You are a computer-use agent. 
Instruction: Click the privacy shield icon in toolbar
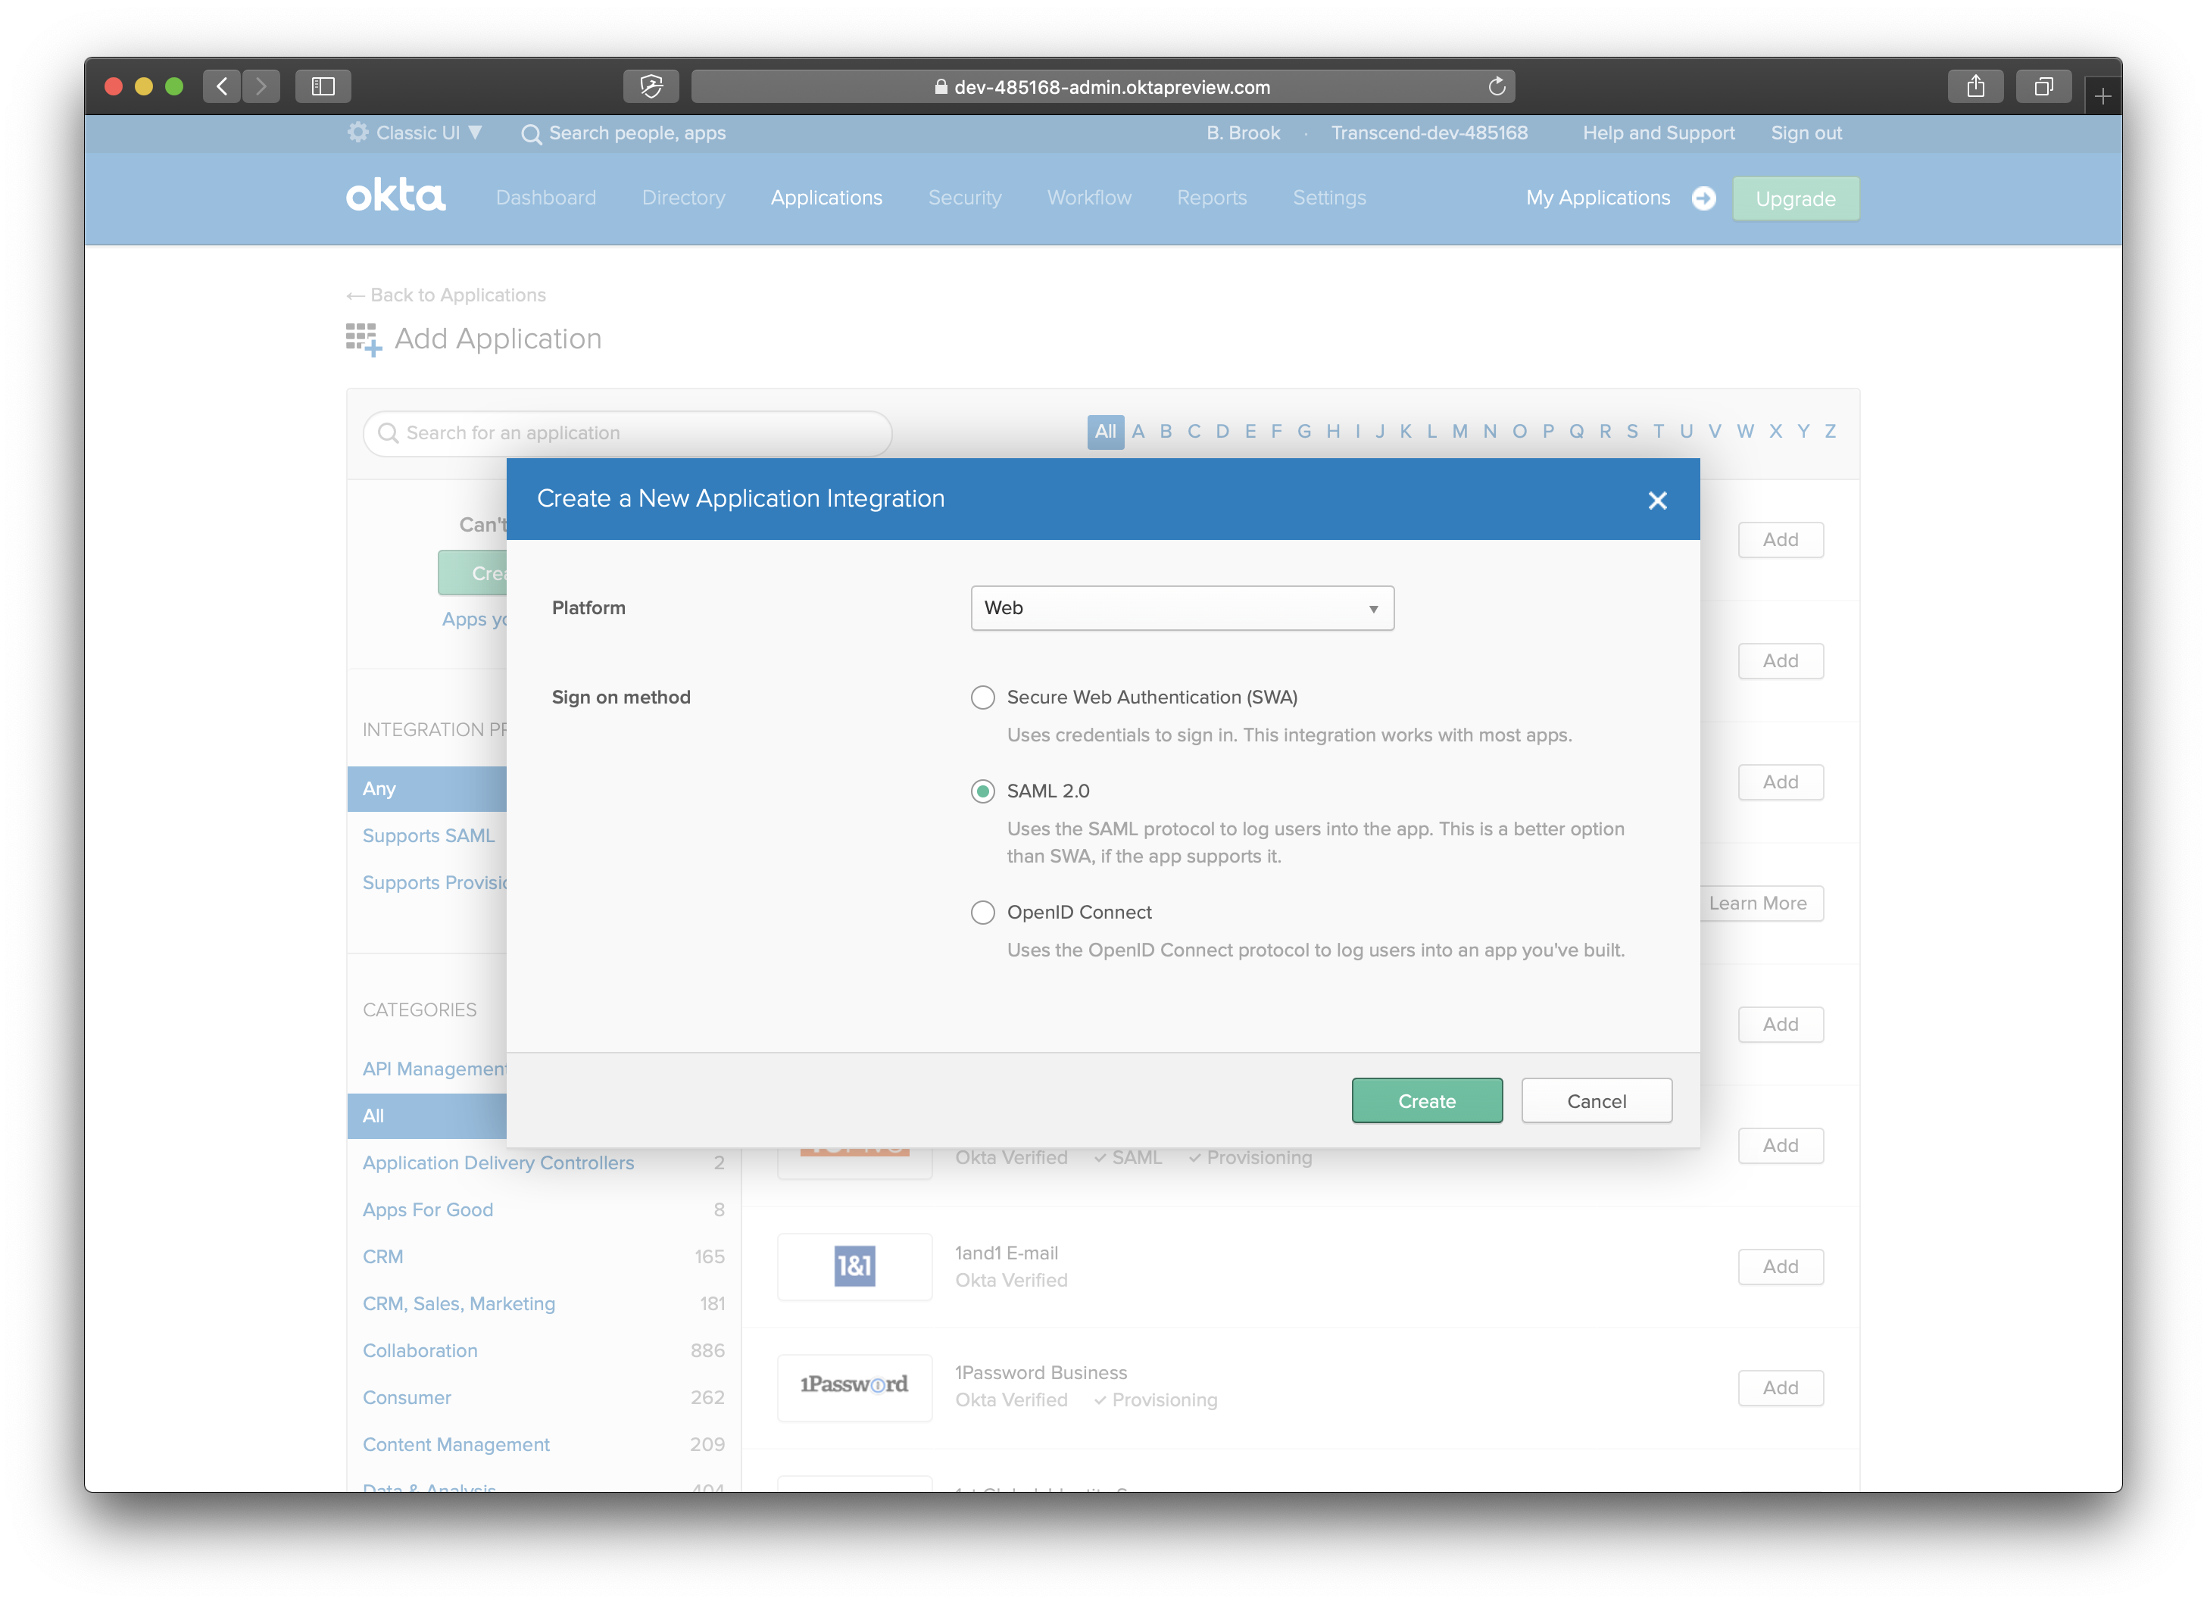click(651, 86)
